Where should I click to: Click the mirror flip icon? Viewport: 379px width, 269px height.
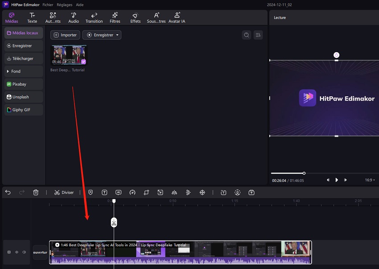(x=174, y=193)
